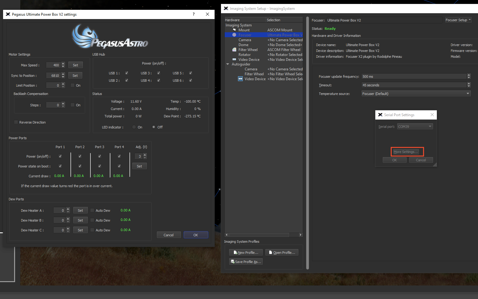Viewport: 478px width, 299px height.
Task: Toggle the USB 3 checkbox
Action: pyautogui.click(x=159, y=73)
